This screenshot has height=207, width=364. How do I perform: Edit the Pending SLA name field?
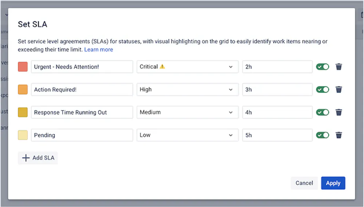pyautogui.click(x=82, y=135)
